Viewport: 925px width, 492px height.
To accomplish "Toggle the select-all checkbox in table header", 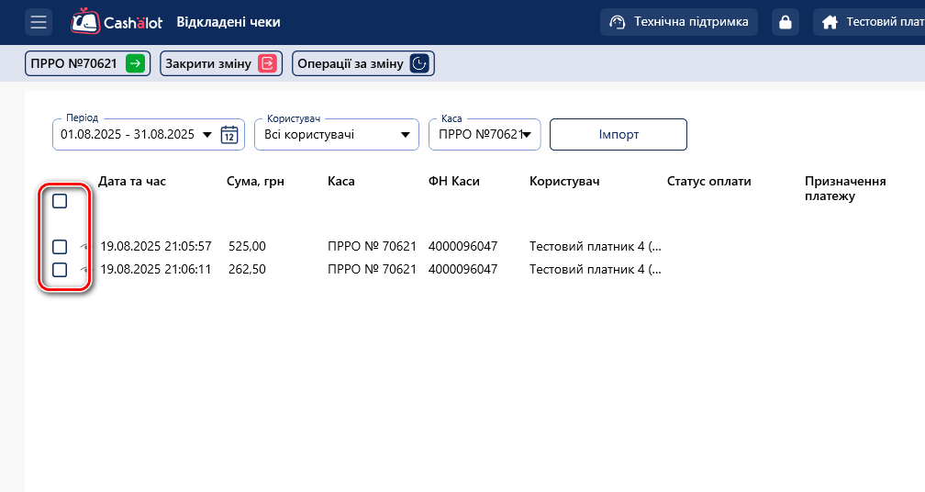I will 60,201.
